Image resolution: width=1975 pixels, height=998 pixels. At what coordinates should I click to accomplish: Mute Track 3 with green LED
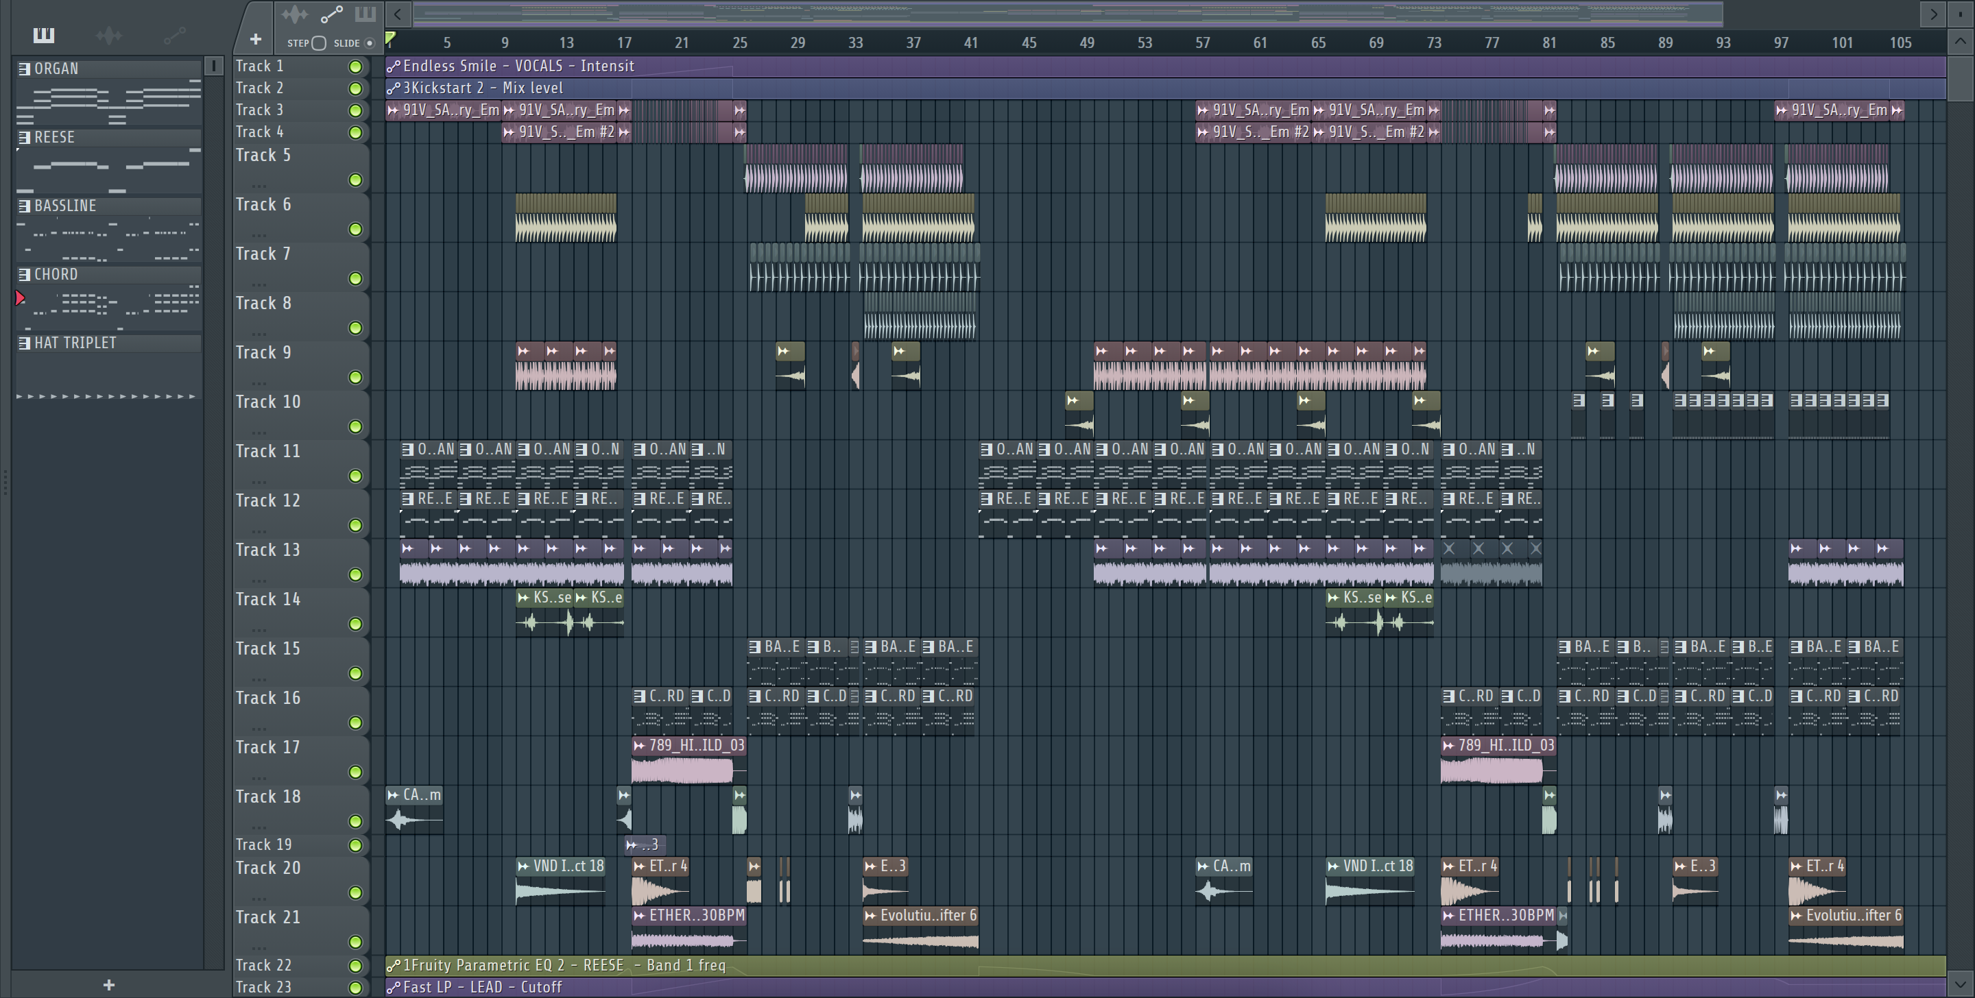(355, 110)
